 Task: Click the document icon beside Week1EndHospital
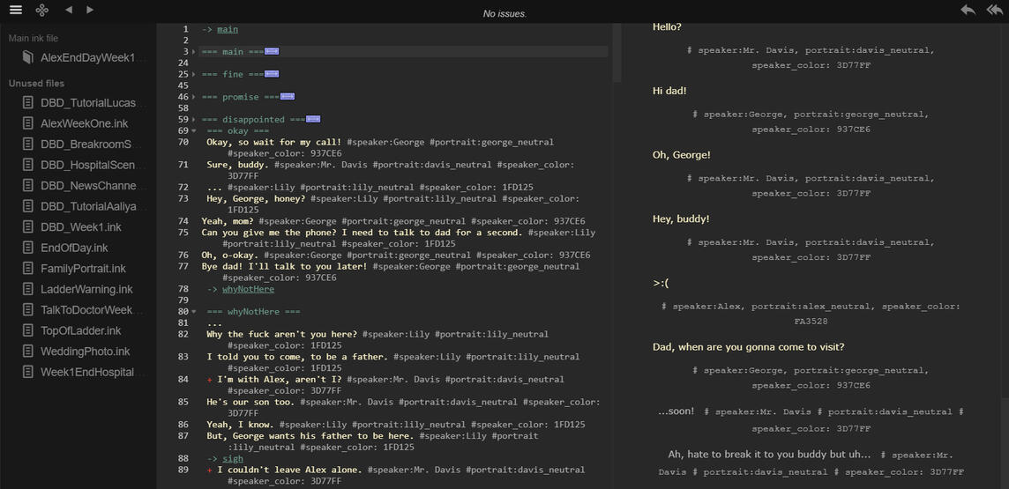pyautogui.click(x=27, y=372)
